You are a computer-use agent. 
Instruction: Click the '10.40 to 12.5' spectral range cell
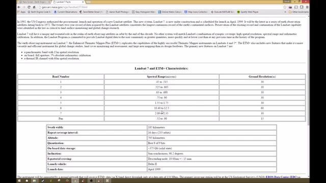pos(161,108)
